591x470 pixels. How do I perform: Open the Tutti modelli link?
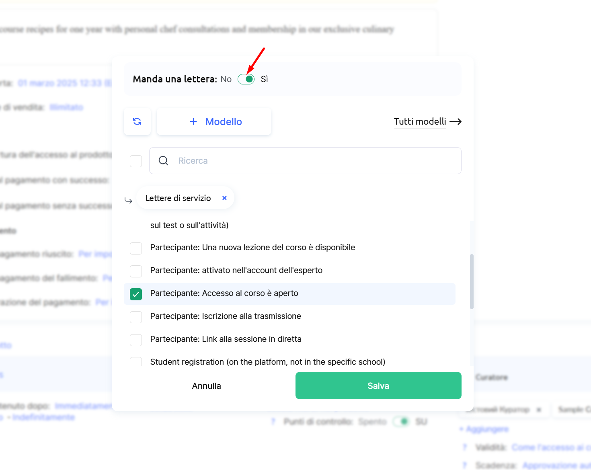tap(420, 121)
